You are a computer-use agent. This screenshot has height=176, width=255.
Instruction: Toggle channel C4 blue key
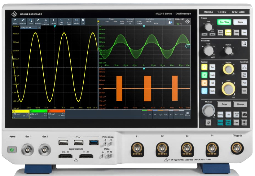(205, 91)
